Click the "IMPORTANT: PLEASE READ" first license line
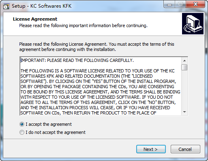The height and width of the screenshot is (161, 208). coord(77,60)
